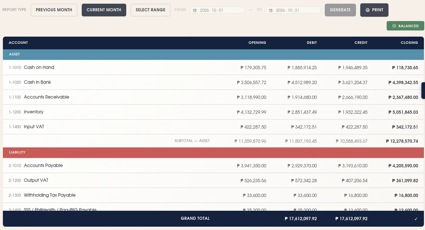The height and width of the screenshot is (230, 425).
Task: Select the Output VAT account name
Action: click(x=36, y=180)
